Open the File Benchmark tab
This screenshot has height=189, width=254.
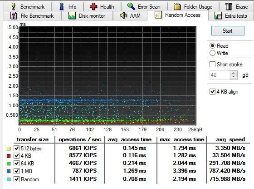click(32, 16)
